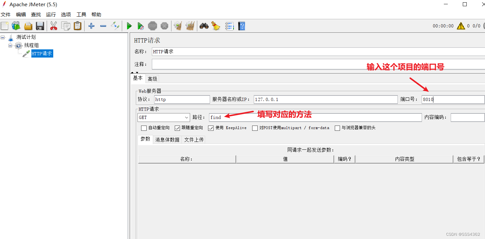Click the Apache JMeter feather icon
Viewport: 485px width, 239px height.
click(x=5, y=5)
